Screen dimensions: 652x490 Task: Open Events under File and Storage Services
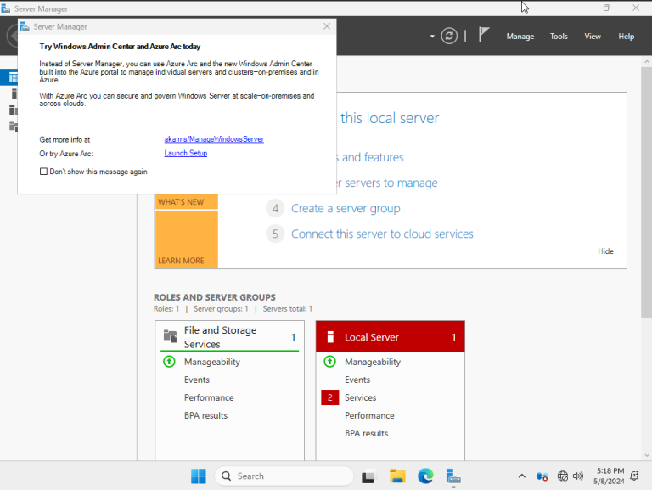tap(197, 380)
